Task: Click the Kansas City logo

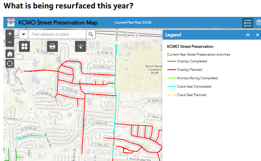Action: (11, 22)
